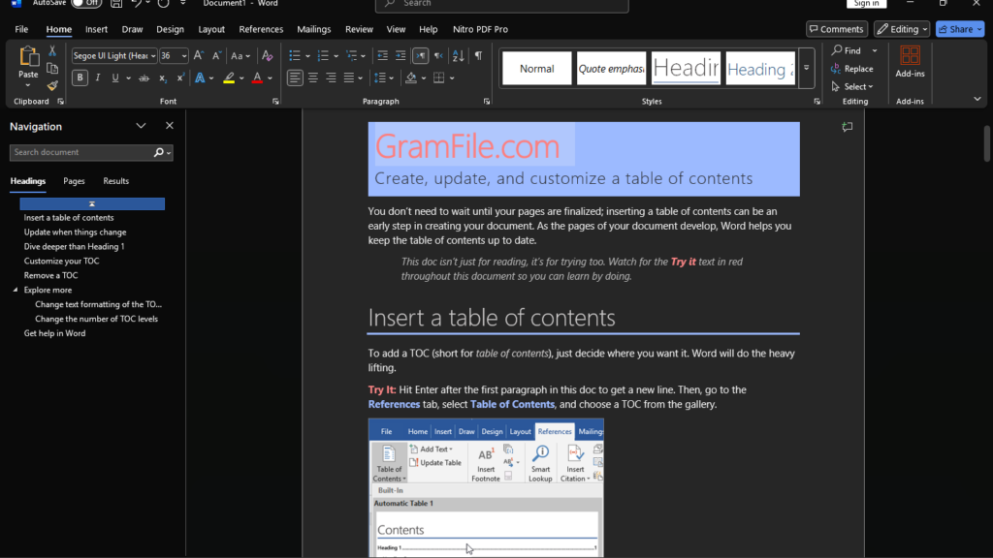Select the Strikethrough icon
The image size is (993, 558).
[x=144, y=77]
